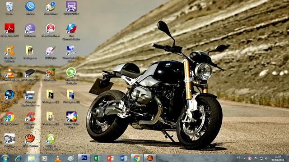Viewport: 289px width, 162px height.
Task: Switch to the baseball glove taskbar app
Action: pyautogui.click(x=150, y=158)
